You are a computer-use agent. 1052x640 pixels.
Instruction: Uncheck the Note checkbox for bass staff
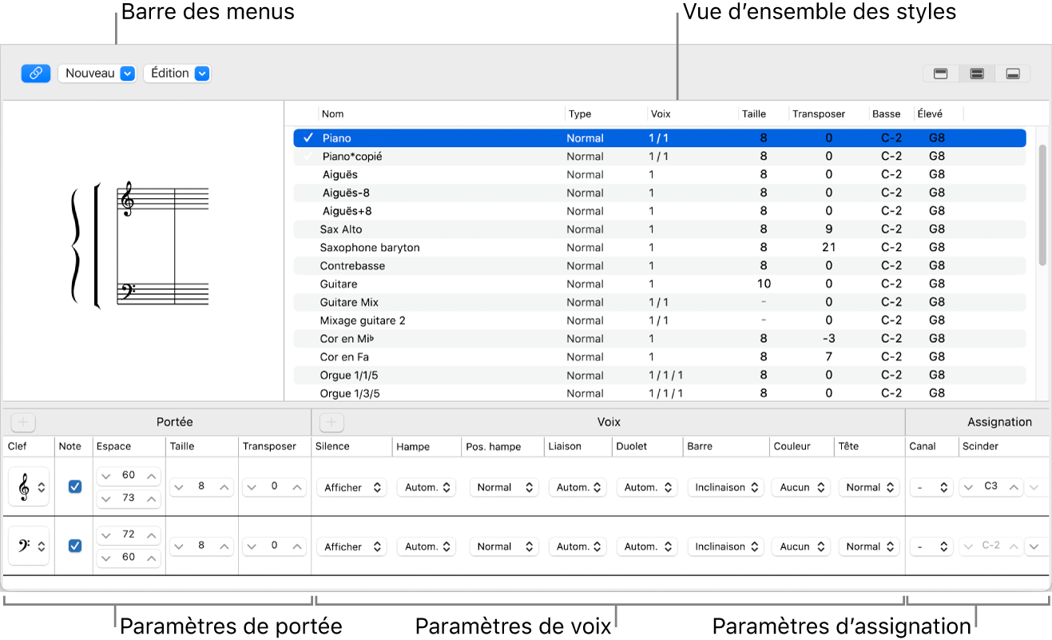click(x=74, y=546)
